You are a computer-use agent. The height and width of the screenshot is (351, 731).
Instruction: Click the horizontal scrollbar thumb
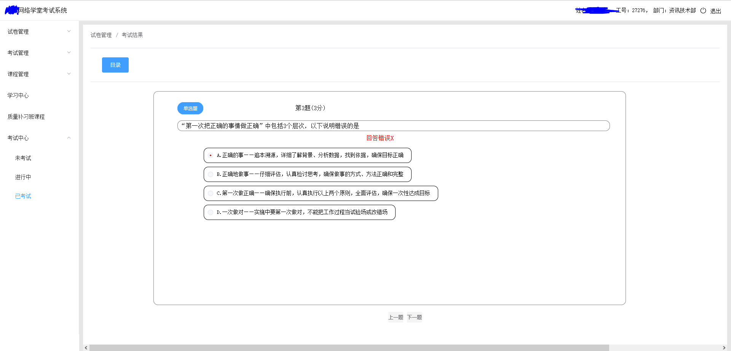pos(349,348)
